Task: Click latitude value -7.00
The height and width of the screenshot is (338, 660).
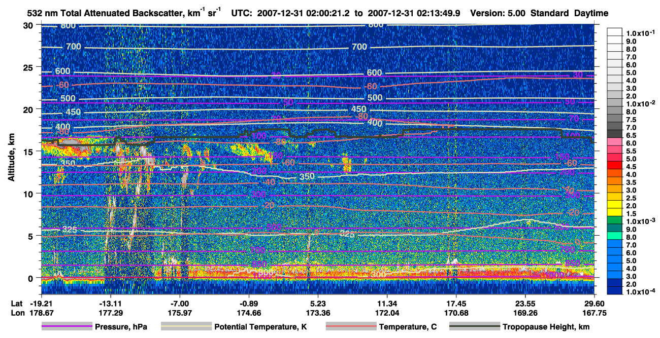Action: click(x=180, y=303)
